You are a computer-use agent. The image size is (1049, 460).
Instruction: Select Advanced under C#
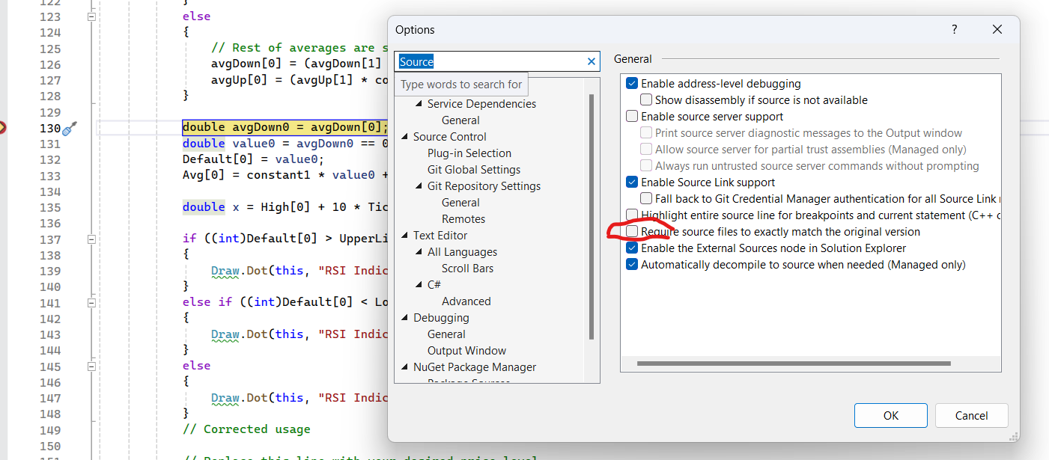coord(466,301)
